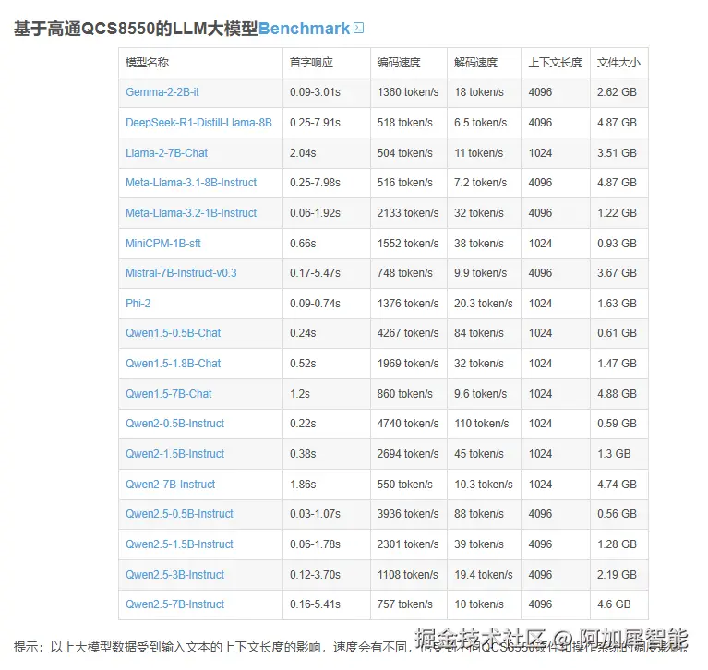
Task: Open the Llama-2-7B-Chat model link
Action: (x=166, y=153)
